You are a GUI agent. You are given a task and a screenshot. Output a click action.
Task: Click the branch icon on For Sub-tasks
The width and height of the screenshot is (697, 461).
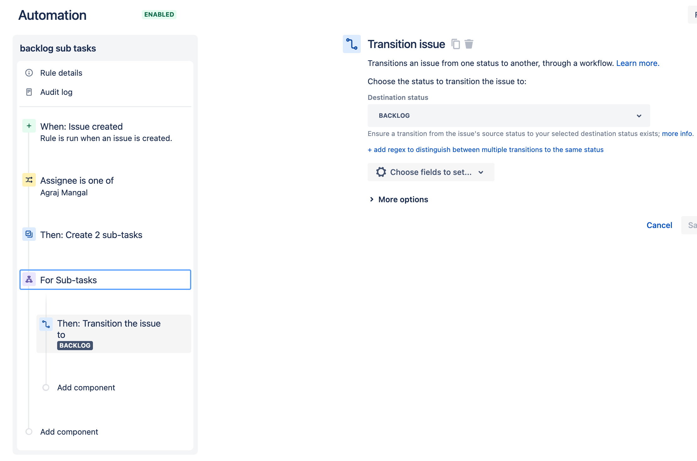pyautogui.click(x=29, y=279)
